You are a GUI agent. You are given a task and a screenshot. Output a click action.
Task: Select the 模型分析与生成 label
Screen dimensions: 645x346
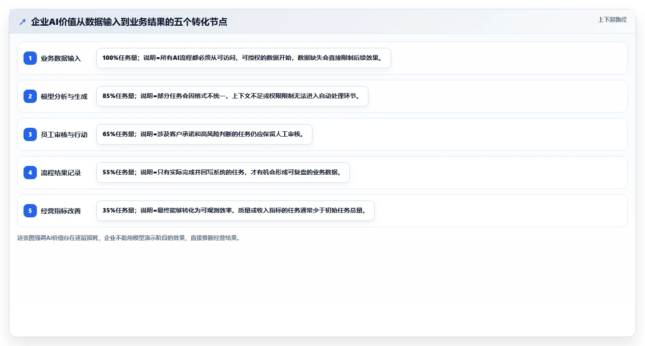click(x=64, y=96)
